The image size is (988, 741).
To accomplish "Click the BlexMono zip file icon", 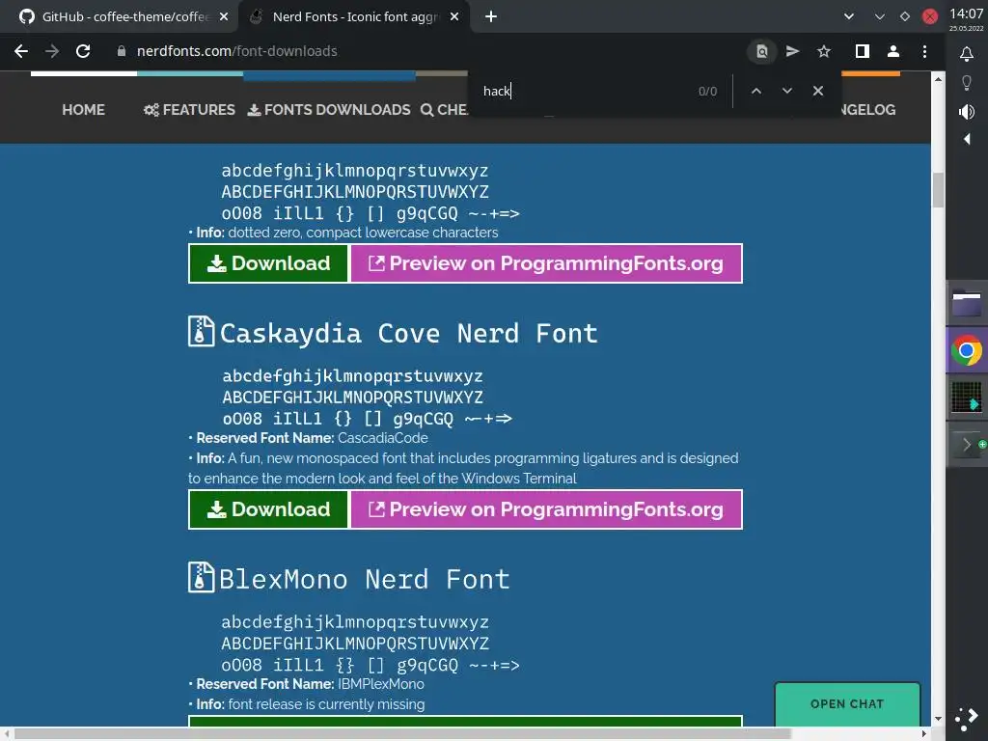I will click(x=201, y=578).
